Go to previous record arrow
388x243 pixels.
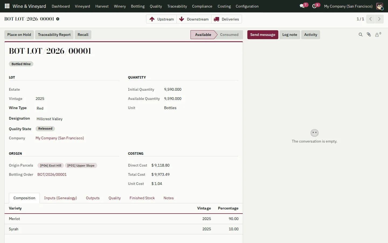pyautogui.click(x=370, y=19)
